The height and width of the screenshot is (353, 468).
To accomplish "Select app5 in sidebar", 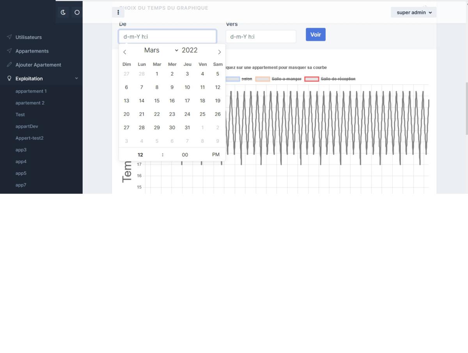I will [x=21, y=173].
